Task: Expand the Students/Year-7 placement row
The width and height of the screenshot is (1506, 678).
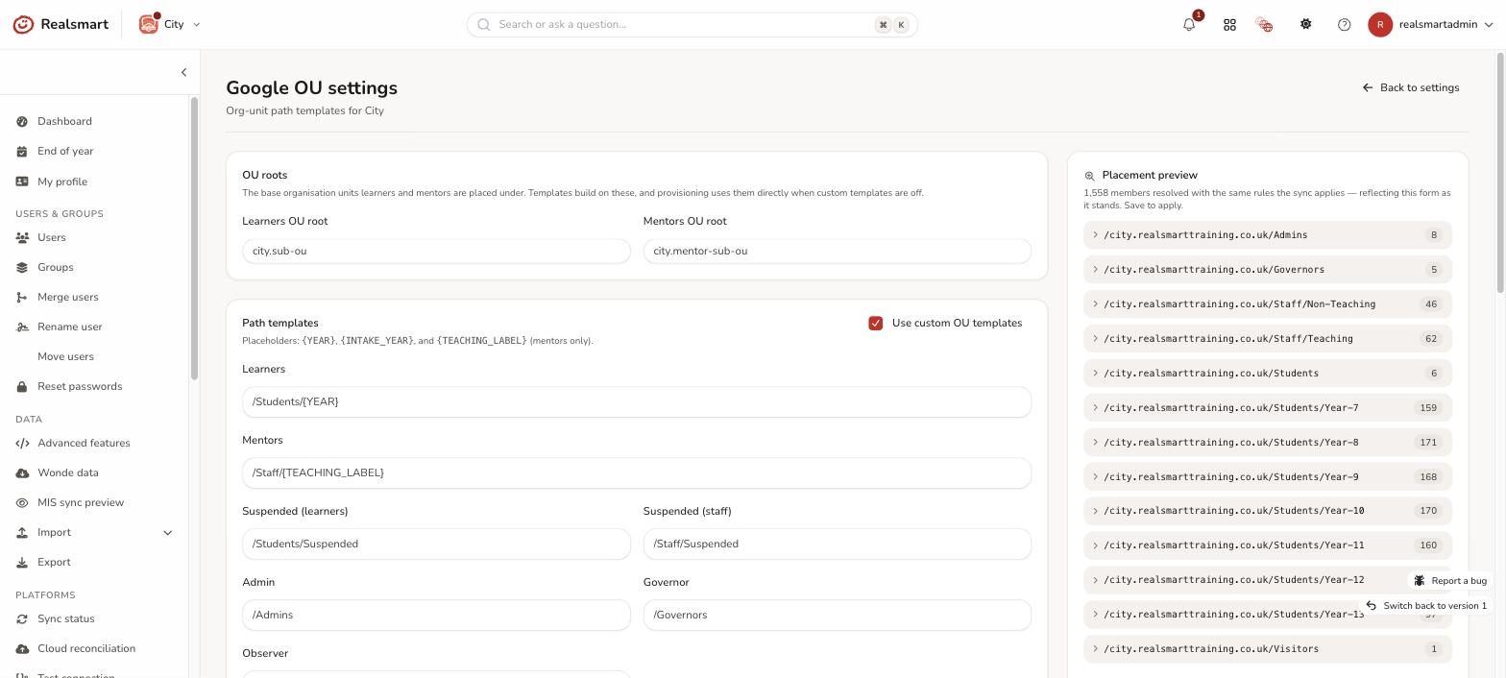Action: (x=1268, y=408)
